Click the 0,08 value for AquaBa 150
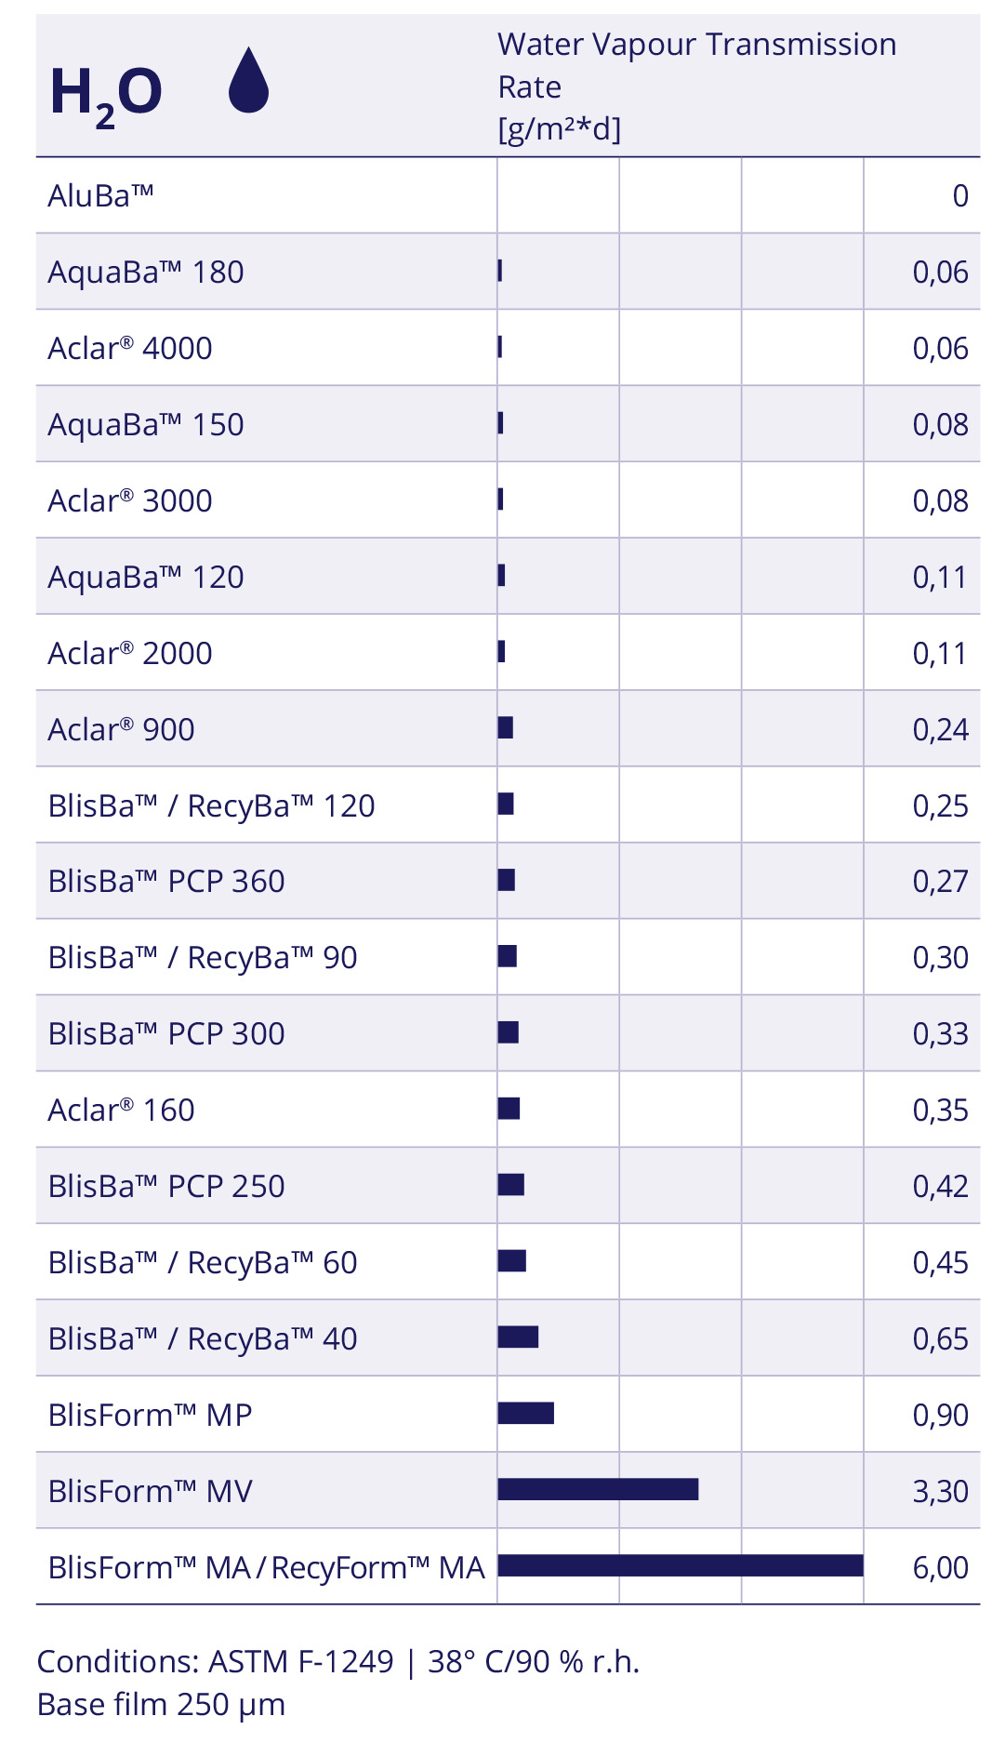This screenshot has width=1005, height=1743. [940, 425]
